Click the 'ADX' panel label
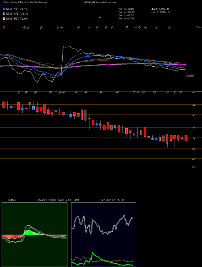 click(76, 200)
